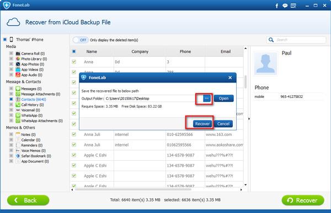The width and height of the screenshot is (331, 213).
Task: Click the vertical scrollbar down arrow
Action: (245, 185)
